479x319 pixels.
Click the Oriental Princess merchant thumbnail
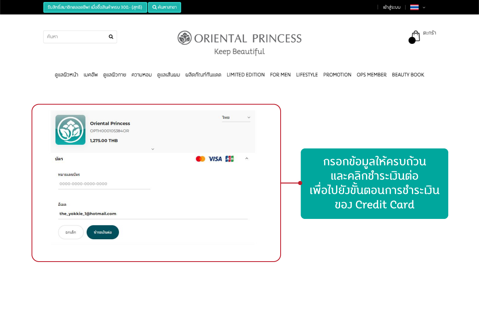click(70, 130)
